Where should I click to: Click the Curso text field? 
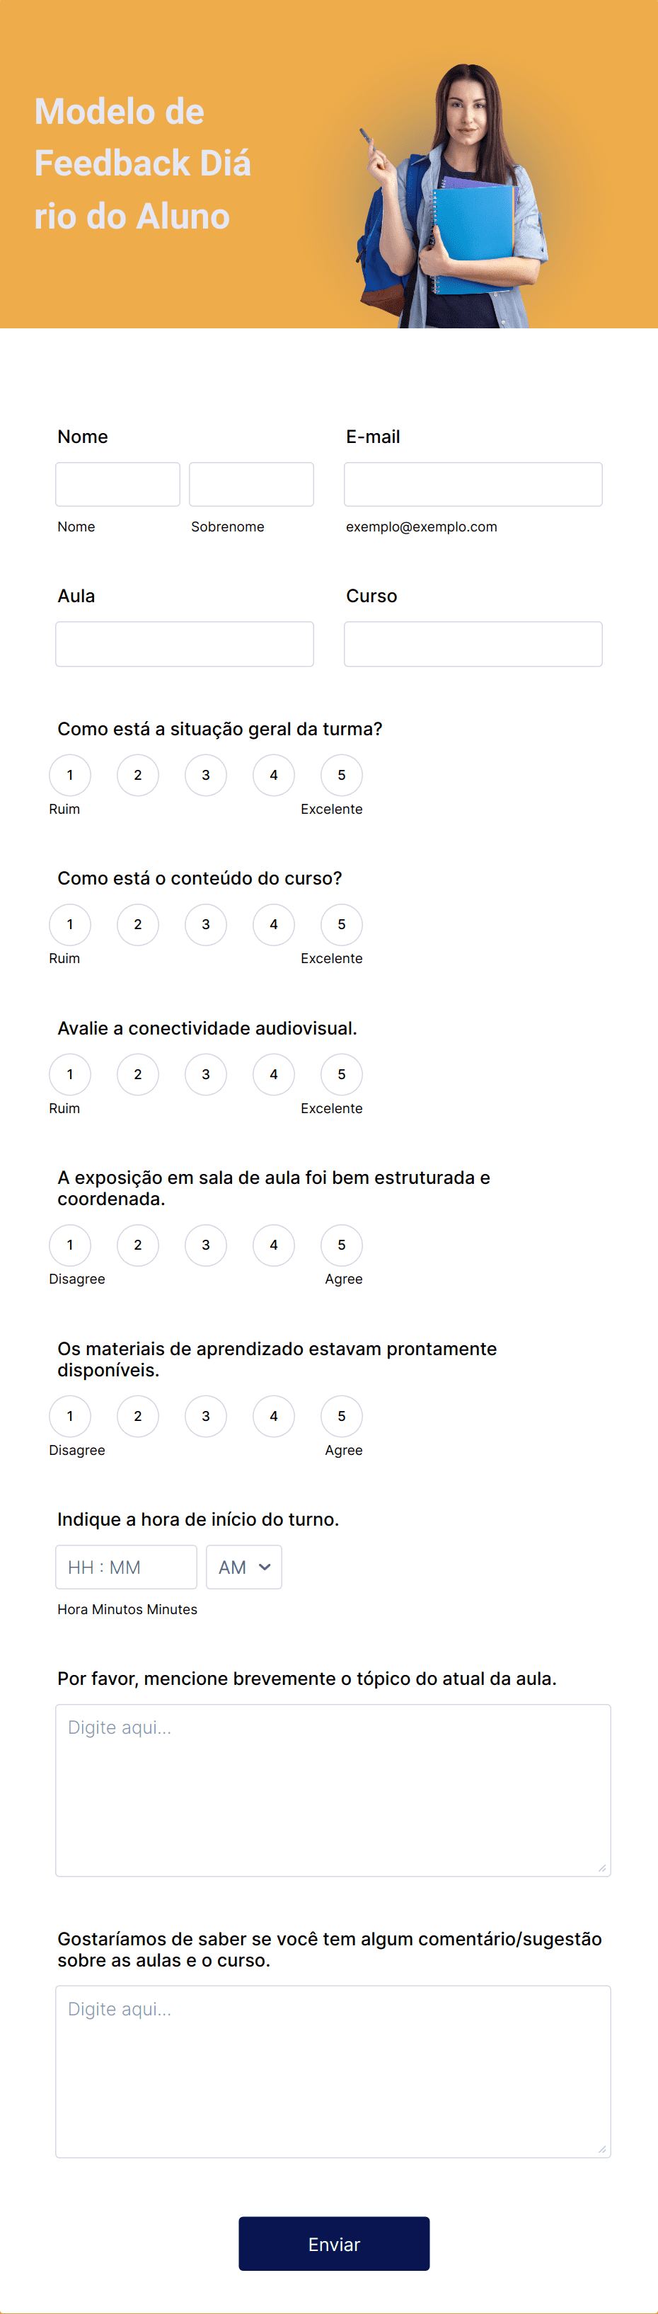[x=473, y=644]
